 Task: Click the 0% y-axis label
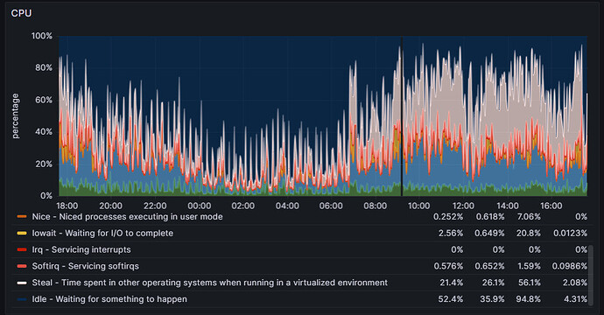46,196
